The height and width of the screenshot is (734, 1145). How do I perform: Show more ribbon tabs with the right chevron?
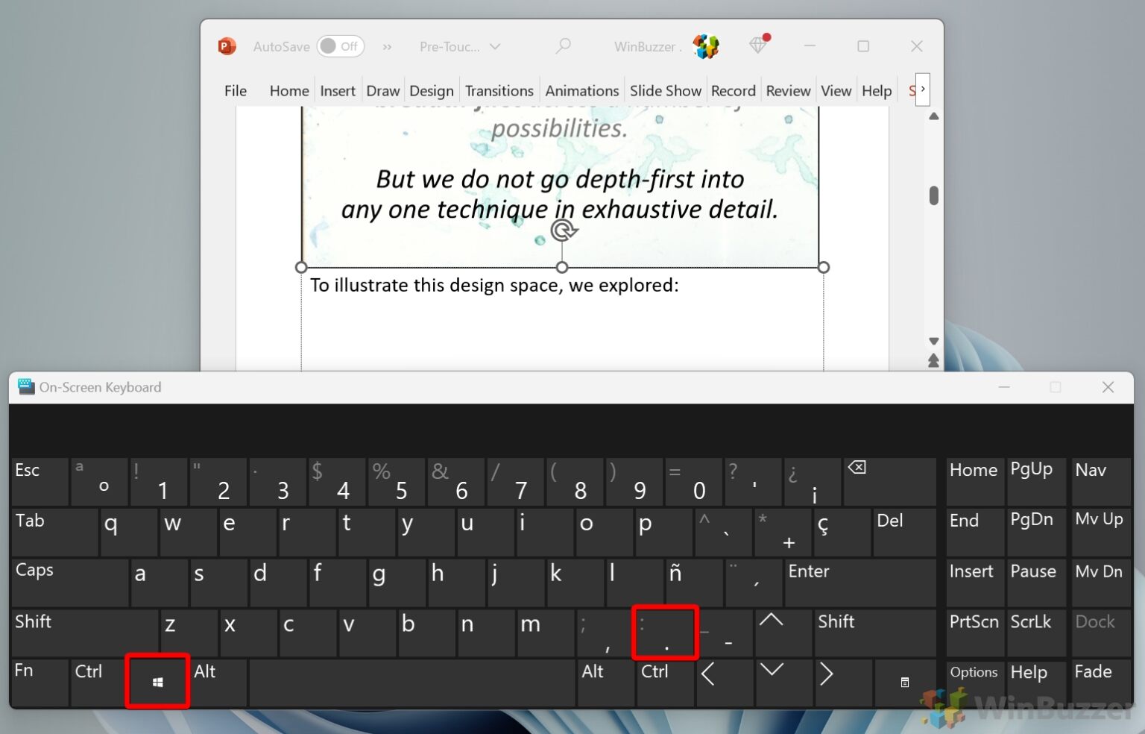(923, 90)
